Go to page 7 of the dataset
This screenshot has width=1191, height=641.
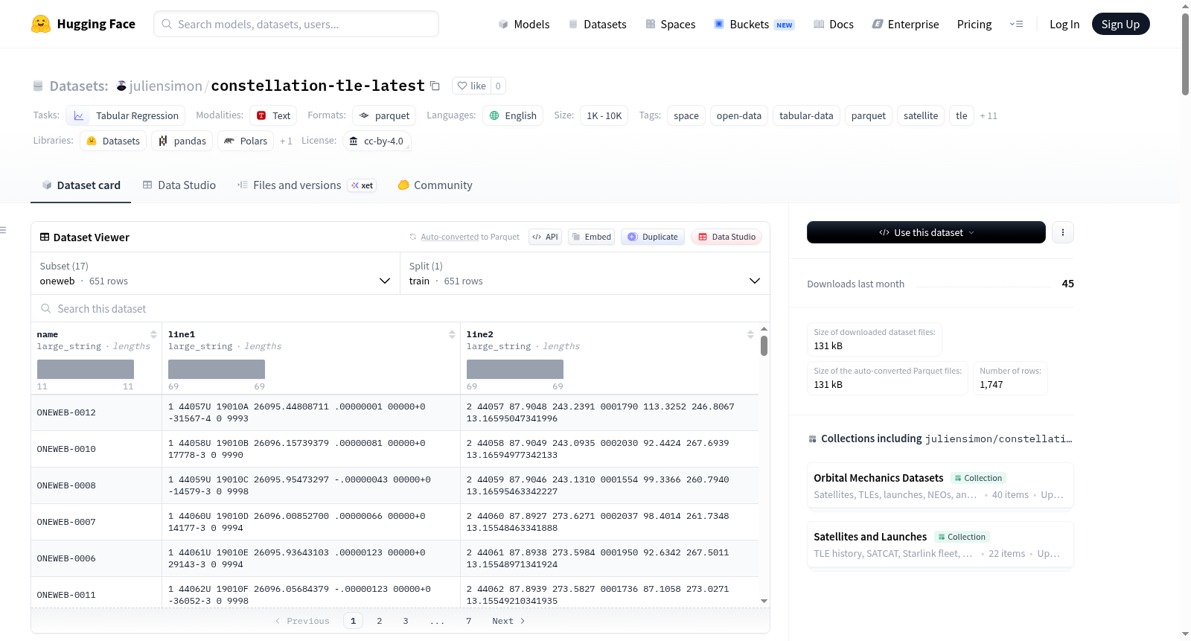point(469,621)
